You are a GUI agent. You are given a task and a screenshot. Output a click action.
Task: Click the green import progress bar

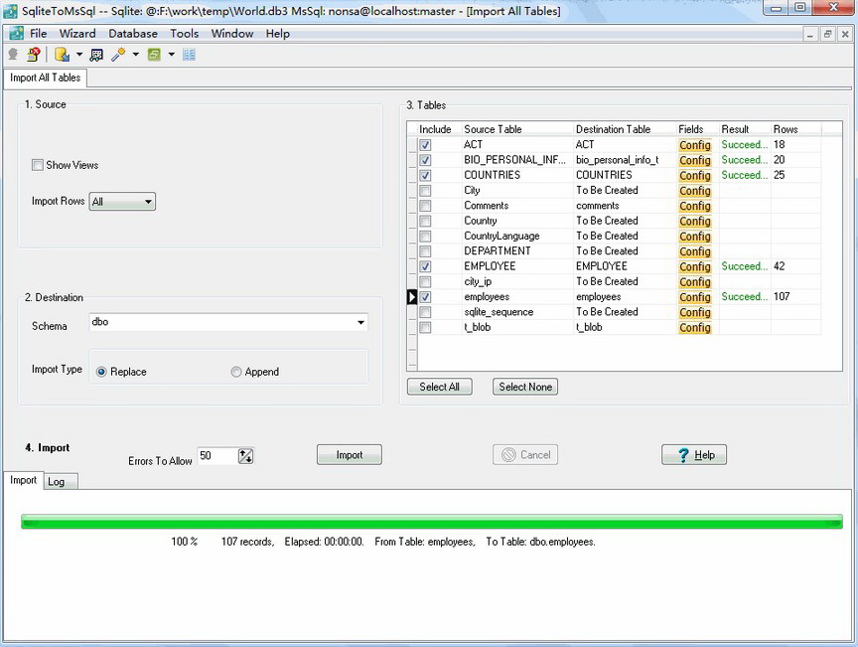coord(431,522)
